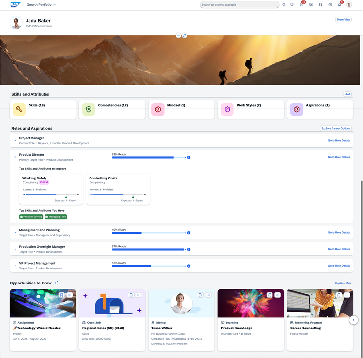Click the pin header icon above banner
This screenshot has height=358, width=363.
184,35
